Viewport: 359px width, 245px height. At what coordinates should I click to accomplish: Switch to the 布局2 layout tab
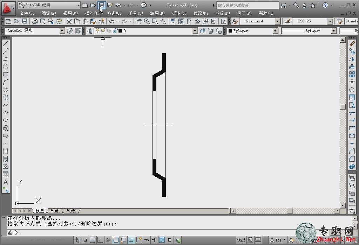coord(71,211)
